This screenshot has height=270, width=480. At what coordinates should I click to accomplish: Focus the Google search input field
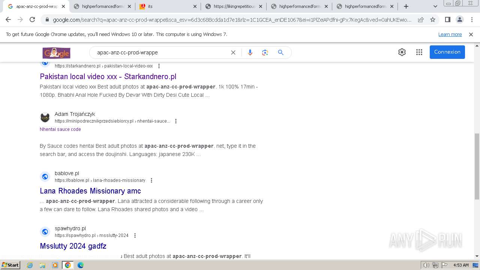161,52
